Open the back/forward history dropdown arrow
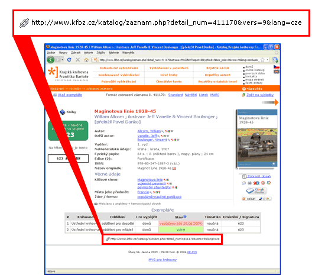325x275 pixels. 63,60
